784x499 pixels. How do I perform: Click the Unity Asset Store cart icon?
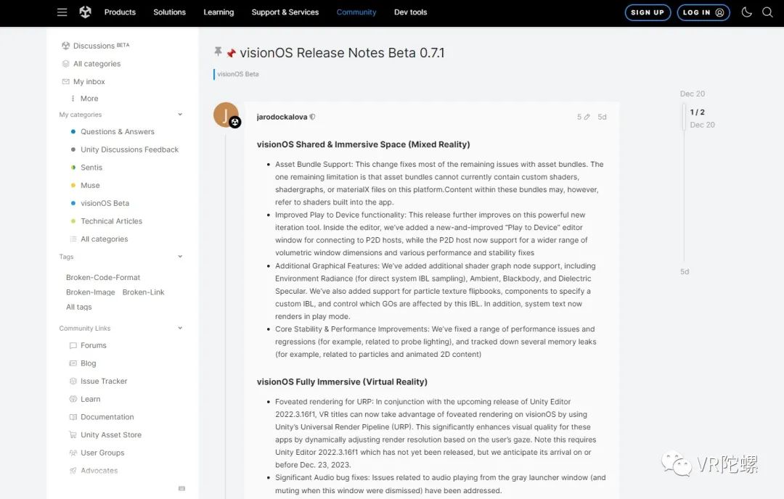coord(73,434)
